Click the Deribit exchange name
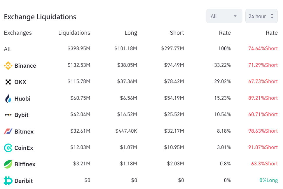The image size is (283, 189). click(24, 181)
